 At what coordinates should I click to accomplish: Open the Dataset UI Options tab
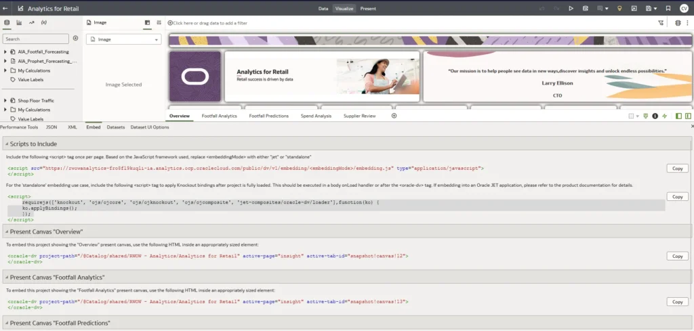pos(150,127)
